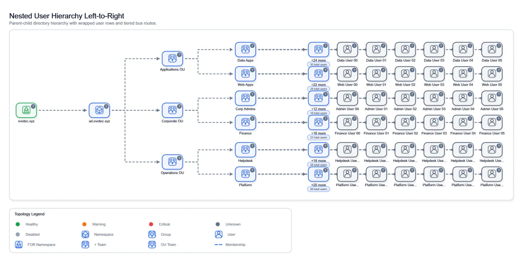The image size is (531, 262).
Task: Click the green Healthy legend dot
Action: tap(18, 224)
